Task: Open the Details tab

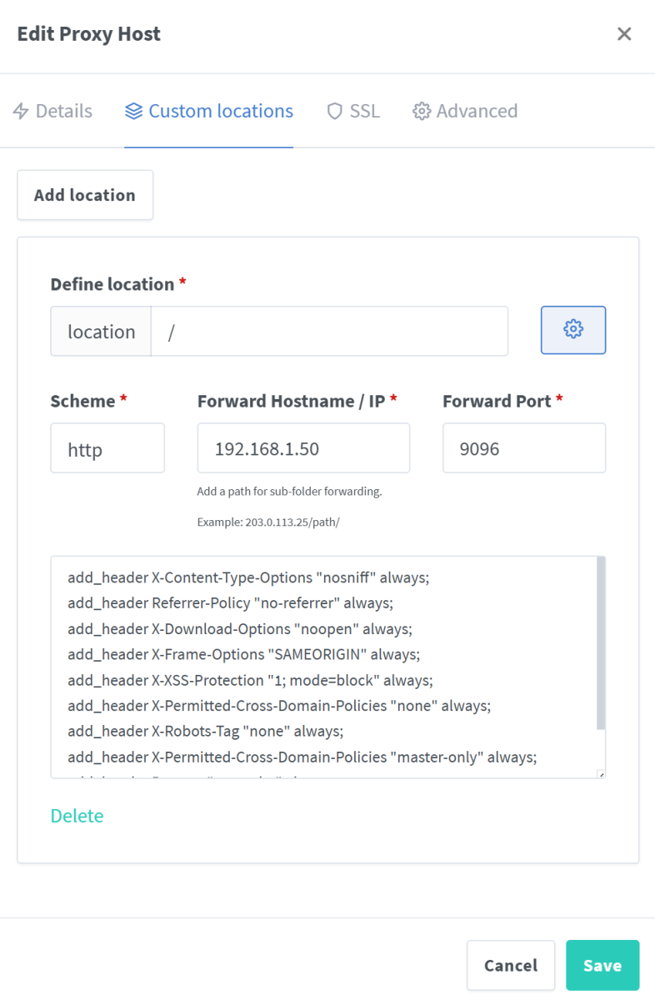Action: click(x=63, y=111)
